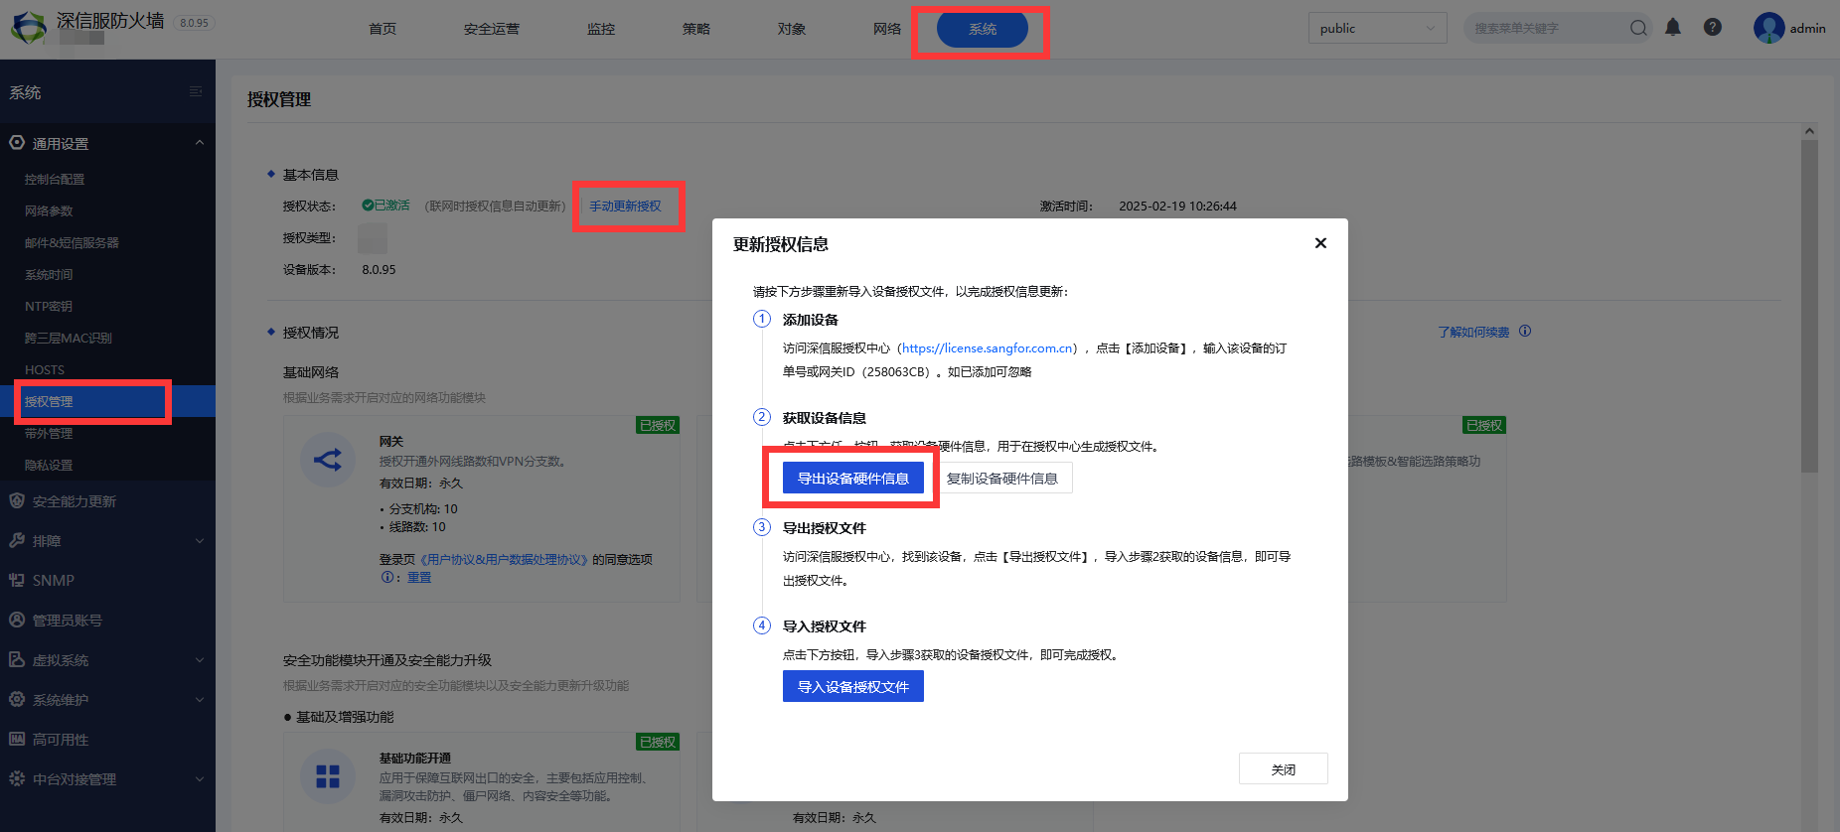
Task: Click the admin user avatar icon
Action: coord(1768,28)
